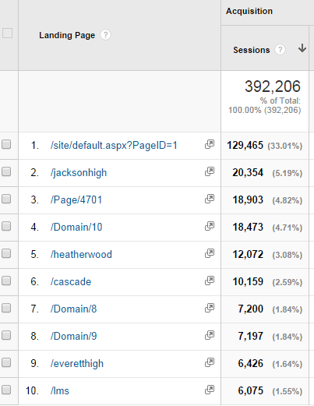Toggle select-all checkbox in table header
The width and height of the screenshot is (314, 406).
(x=7, y=34)
